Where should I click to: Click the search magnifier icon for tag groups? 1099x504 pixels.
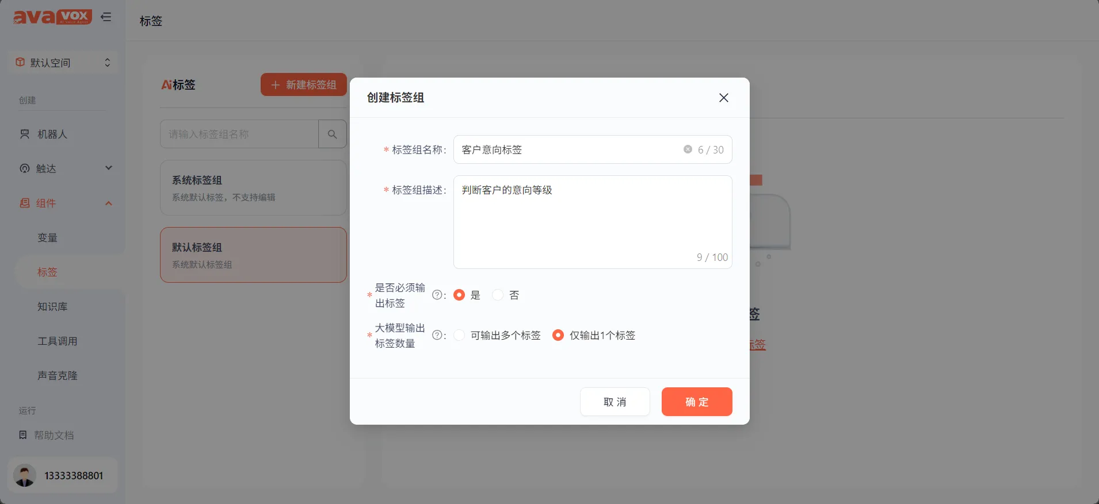[x=332, y=134]
